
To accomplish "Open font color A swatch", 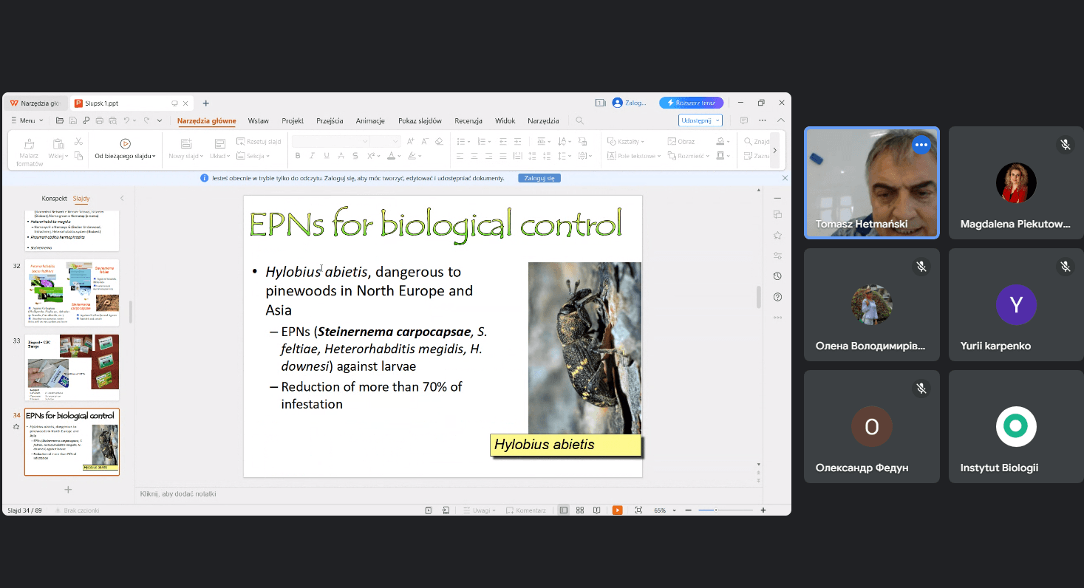I will [392, 156].
